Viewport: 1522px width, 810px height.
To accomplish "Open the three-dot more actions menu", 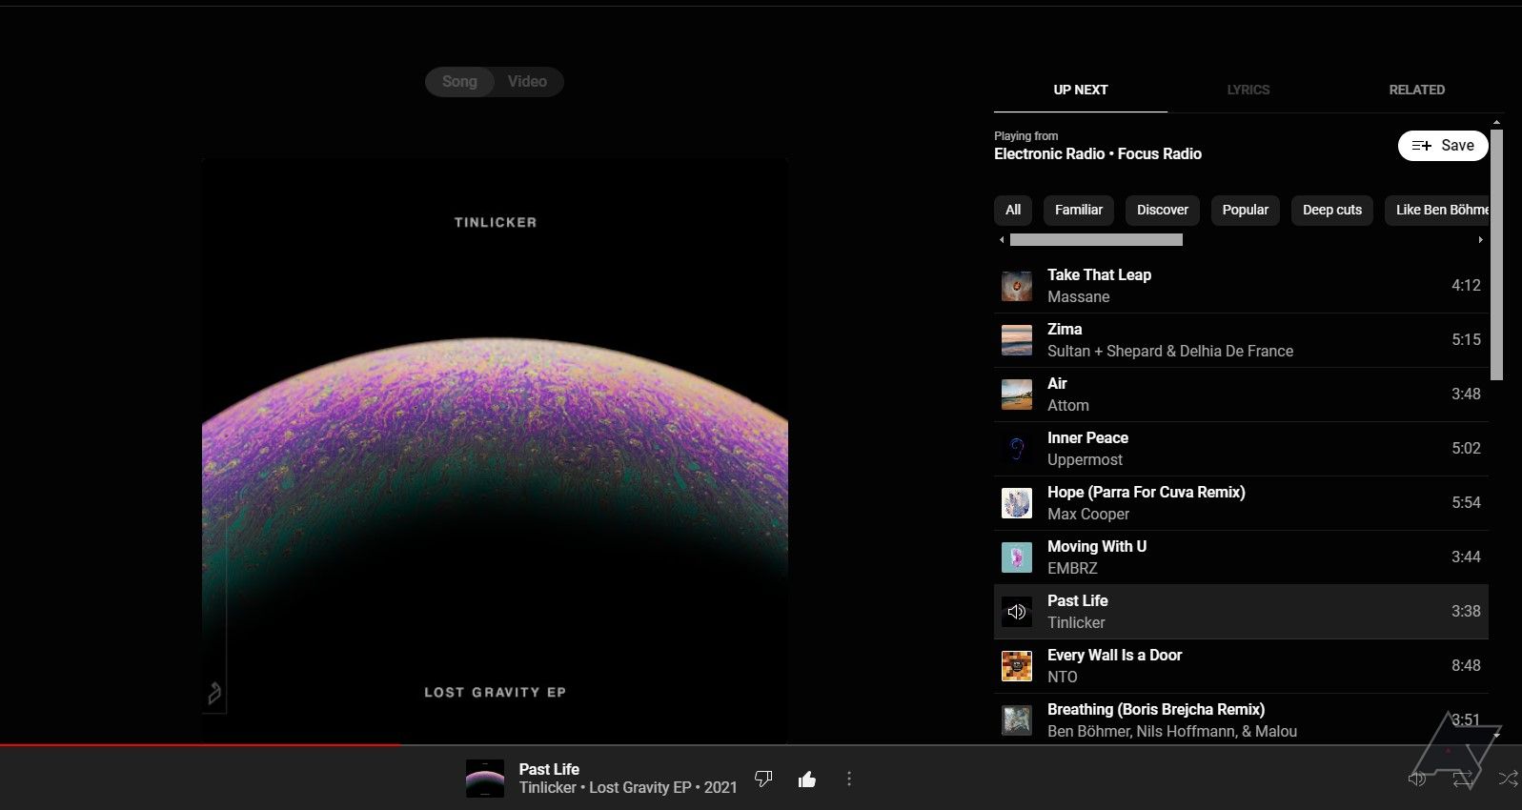I will click(x=849, y=780).
